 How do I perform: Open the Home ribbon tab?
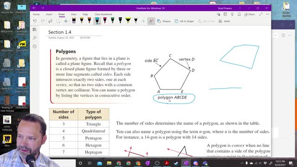[36, 14]
